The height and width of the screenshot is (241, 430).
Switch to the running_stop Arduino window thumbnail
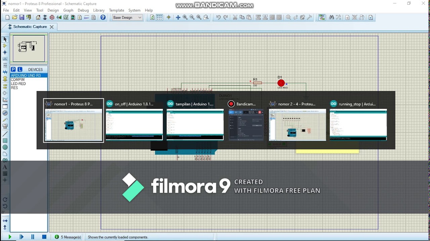[x=358, y=120]
